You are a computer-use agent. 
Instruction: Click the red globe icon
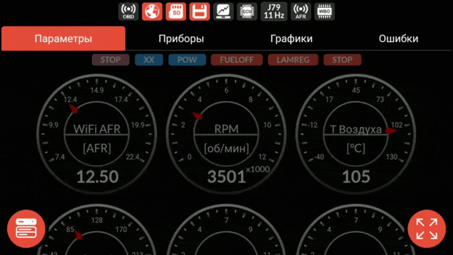pyautogui.click(x=152, y=12)
